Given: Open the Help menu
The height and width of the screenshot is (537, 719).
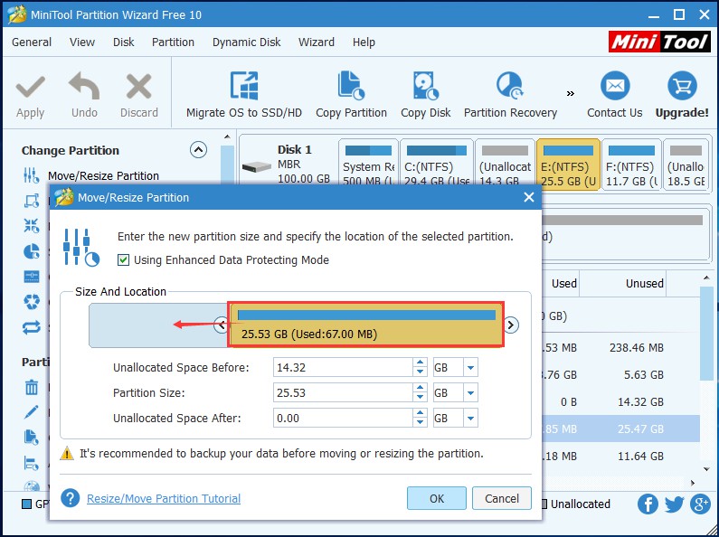Looking at the screenshot, I should coord(364,42).
